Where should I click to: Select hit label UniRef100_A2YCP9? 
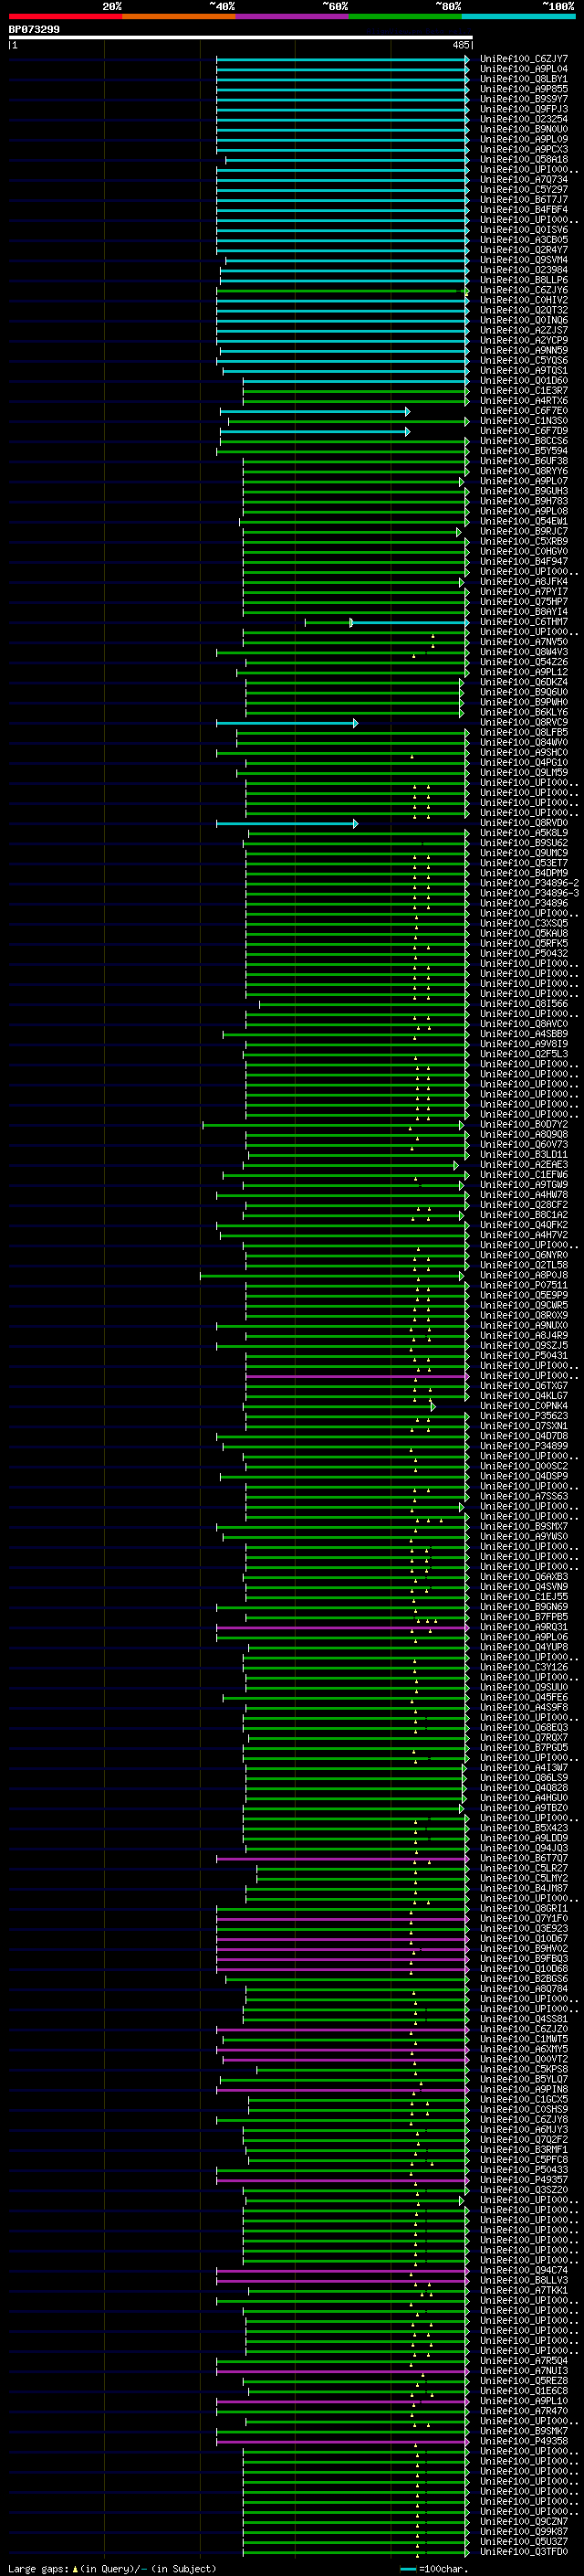[523, 340]
